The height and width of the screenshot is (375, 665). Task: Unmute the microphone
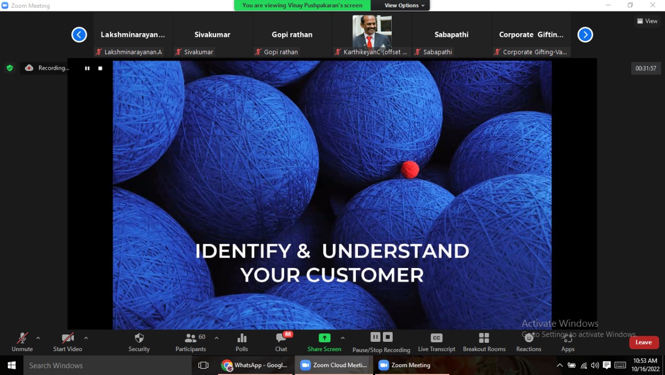point(22,342)
